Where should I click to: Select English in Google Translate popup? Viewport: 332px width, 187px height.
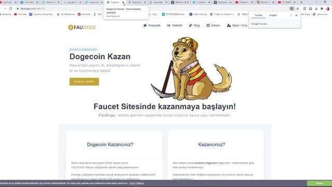(x=273, y=15)
